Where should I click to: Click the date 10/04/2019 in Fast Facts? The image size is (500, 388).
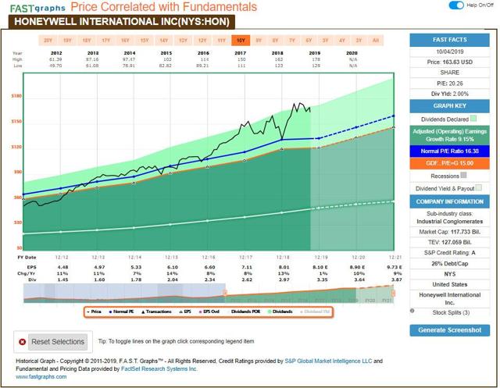coord(450,52)
